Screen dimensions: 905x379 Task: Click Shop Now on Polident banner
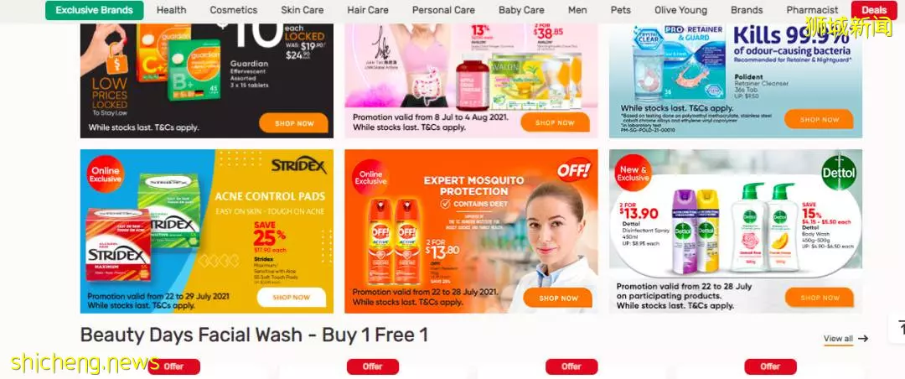[819, 120]
